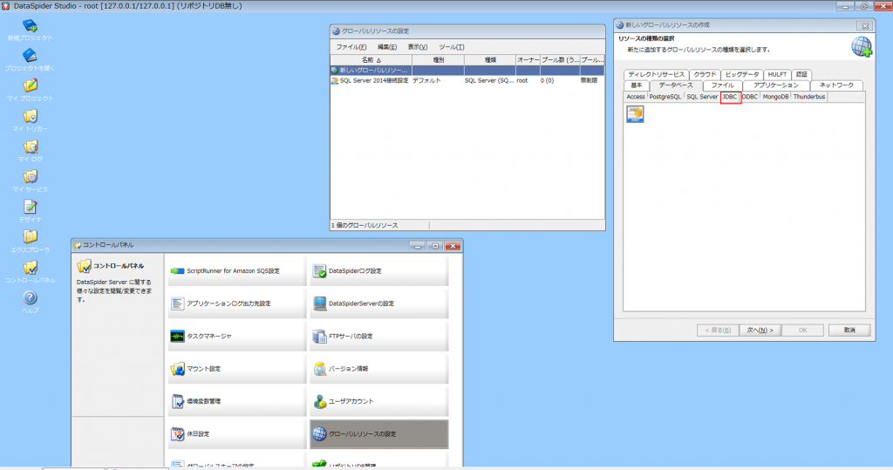The width and height of the screenshot is (893, 470).
Task: Click the アプリケーションログ出力先設定 icon
Action: click(x=178, y=303)
